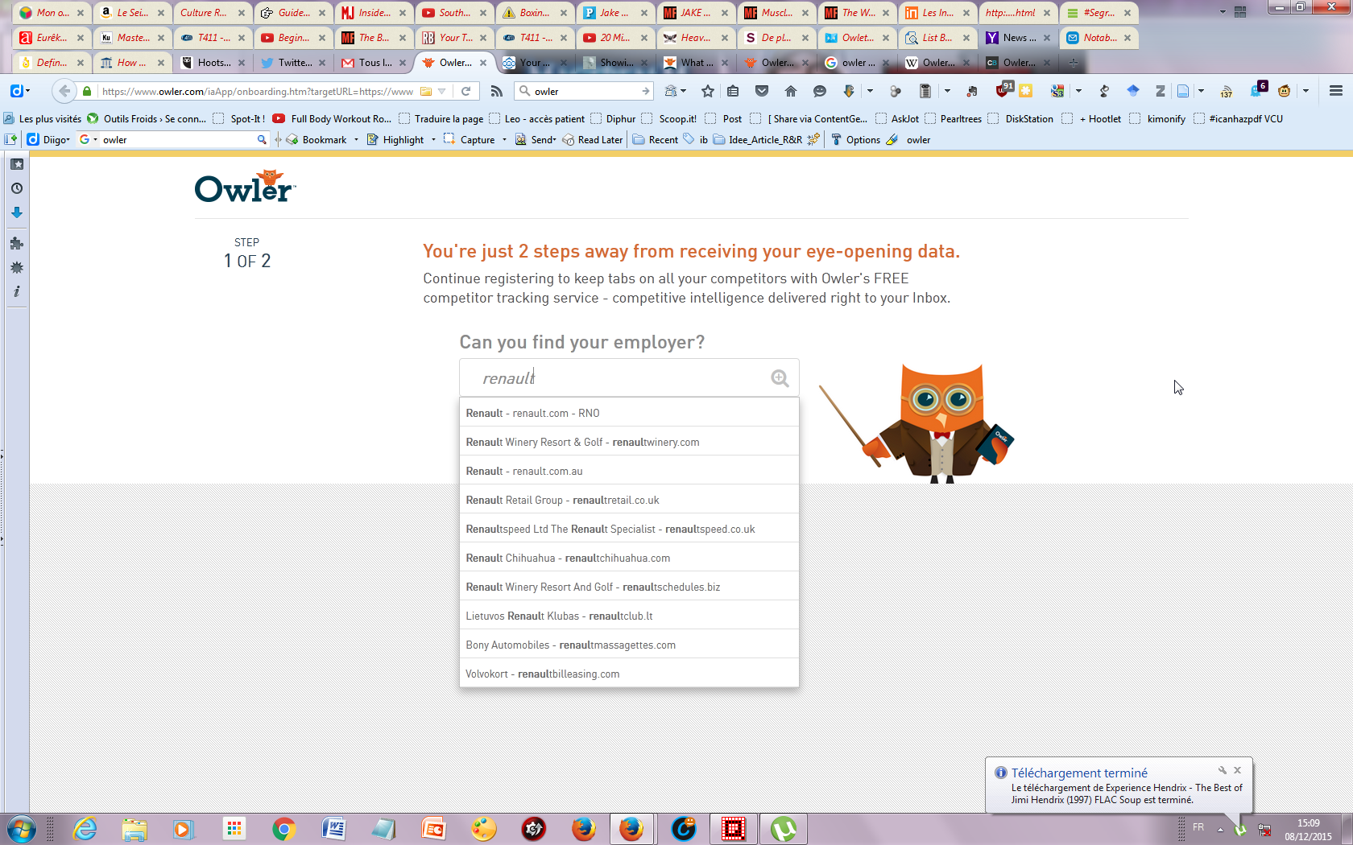Click the magnifier search icon in employer field
This screenshot has width=1353, height=845.
(780, 378)
